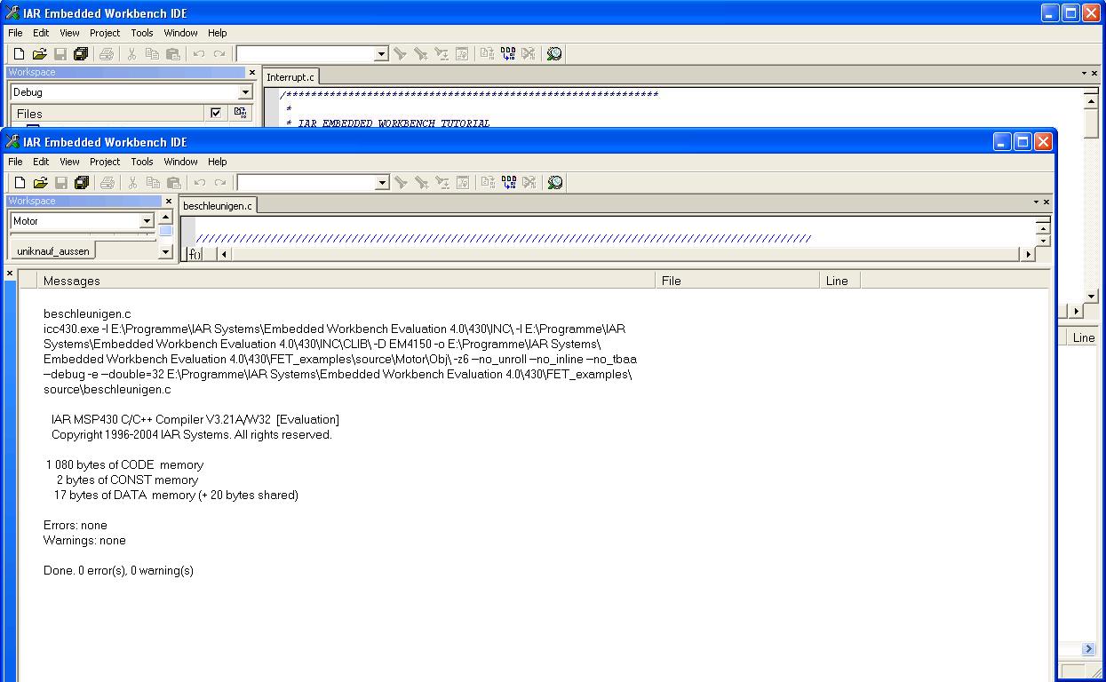This screenshot has height=682, width=1106.
Task: Close Workspace panel in background window
Action: point(252,73)
